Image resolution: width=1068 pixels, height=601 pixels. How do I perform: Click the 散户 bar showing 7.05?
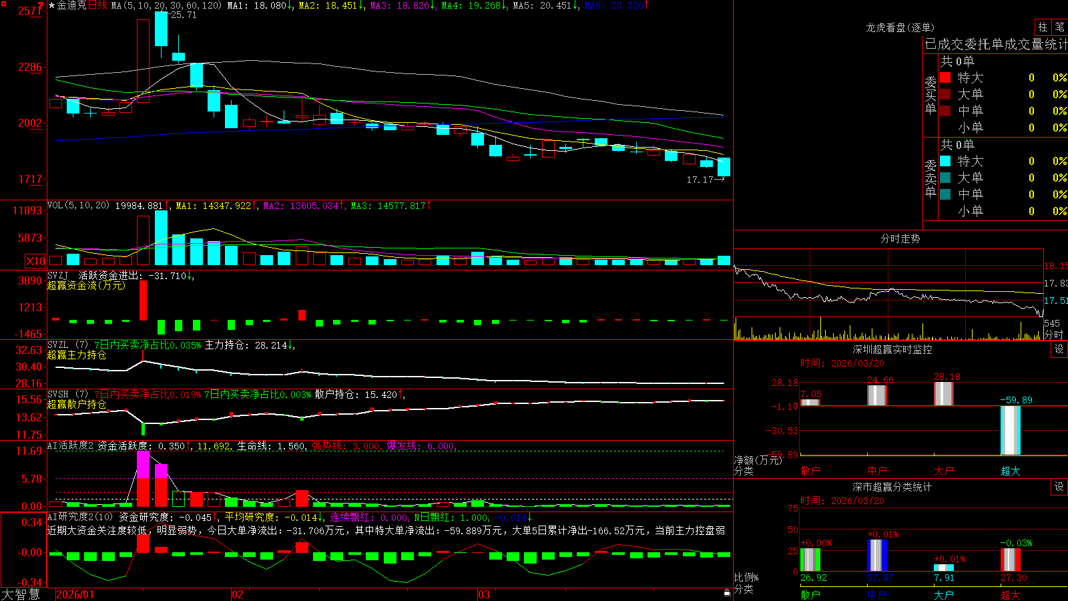click(x=810, y=403)
